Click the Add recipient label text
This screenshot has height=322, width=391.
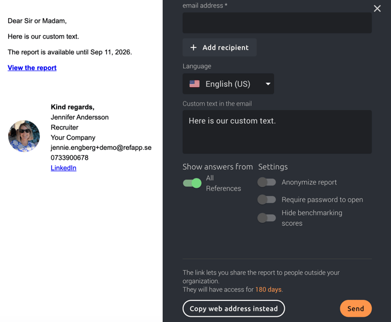click(225, 48)
